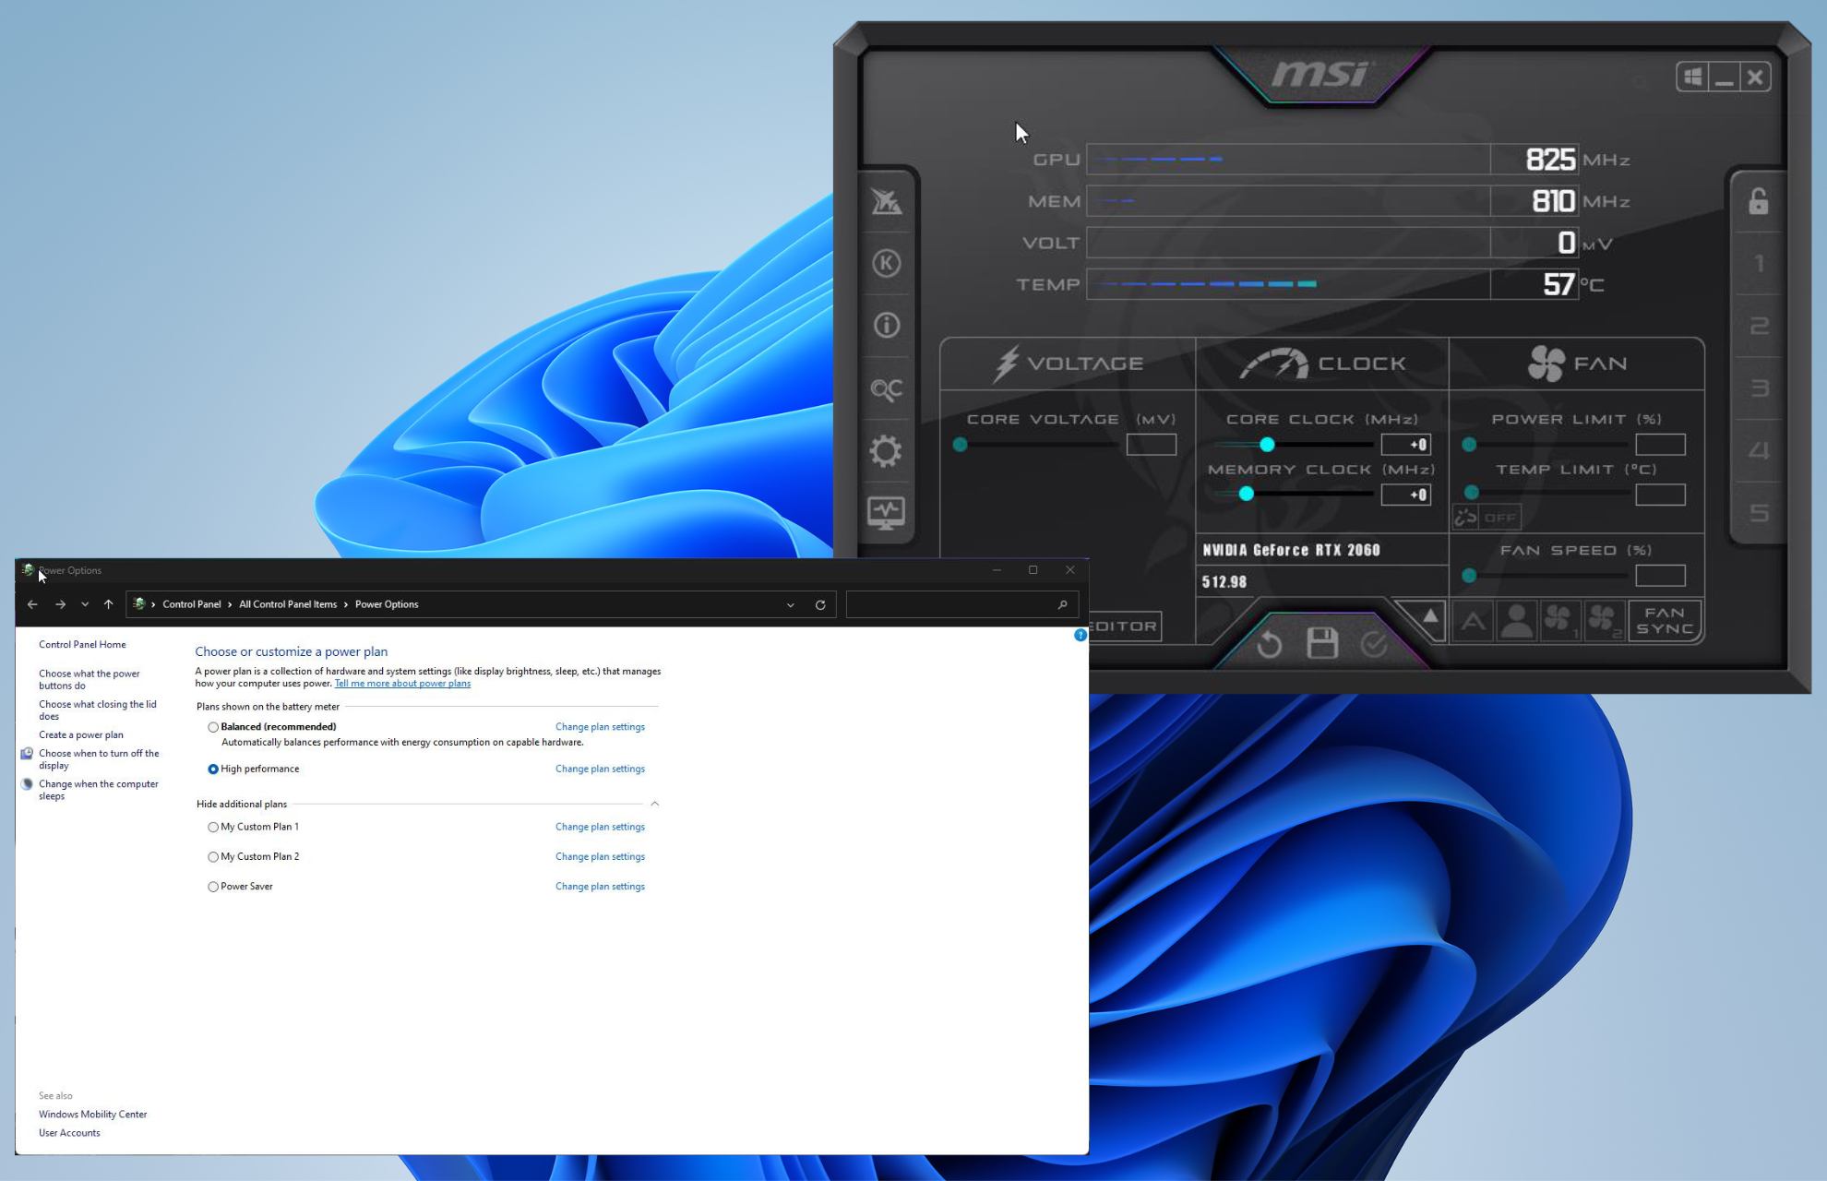Click the search magnifier in Control Panel
This screenshot has width=1827, height=1181.
click(x=1062, y=604)
